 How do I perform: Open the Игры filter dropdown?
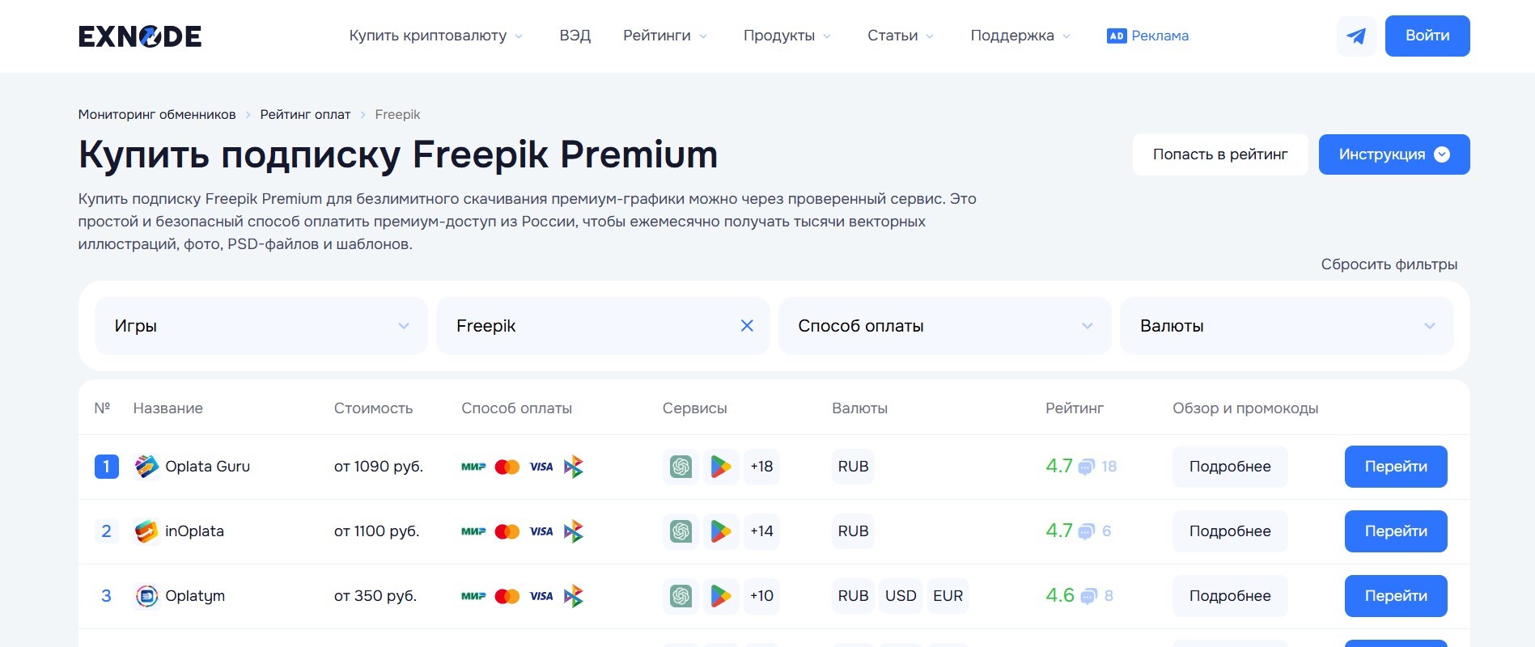[x=261, y=326]
